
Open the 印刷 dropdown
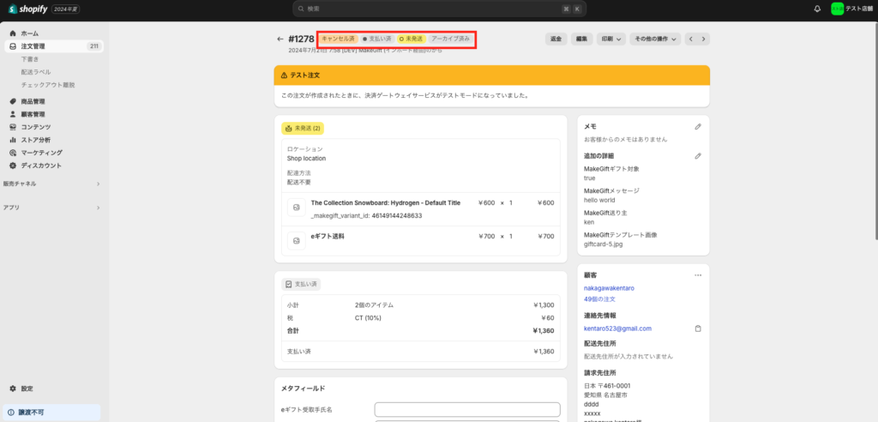[610, 39]
